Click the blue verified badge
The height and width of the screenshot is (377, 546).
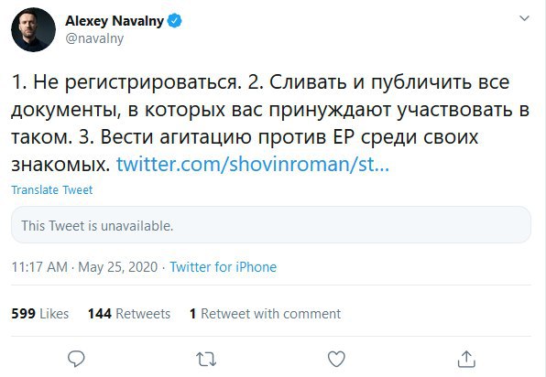click(x=174, y=20)
